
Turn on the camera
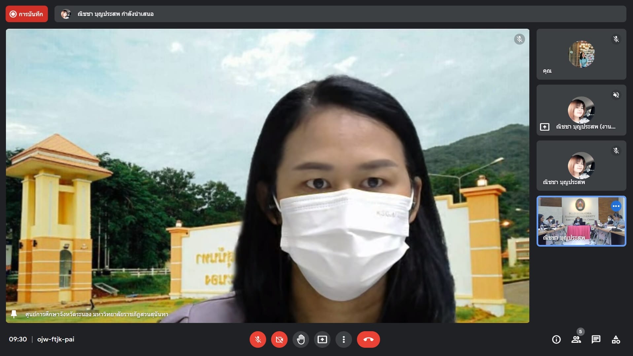[x=279, y=339]
